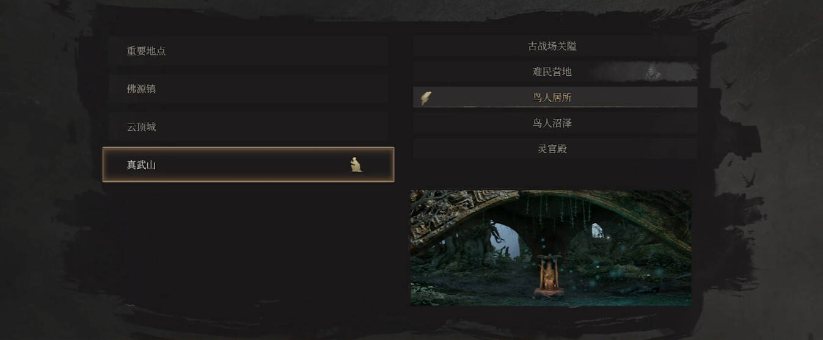Click the monkey icon on 真武山 entry

[x=357, y=165]
